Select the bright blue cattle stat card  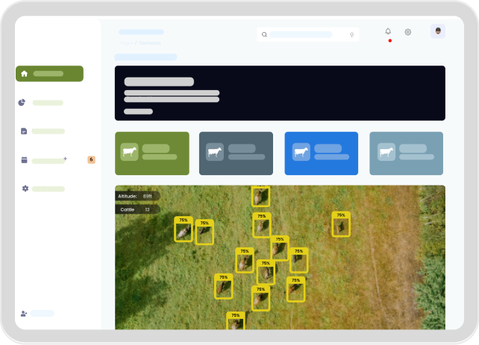(321, 153)
